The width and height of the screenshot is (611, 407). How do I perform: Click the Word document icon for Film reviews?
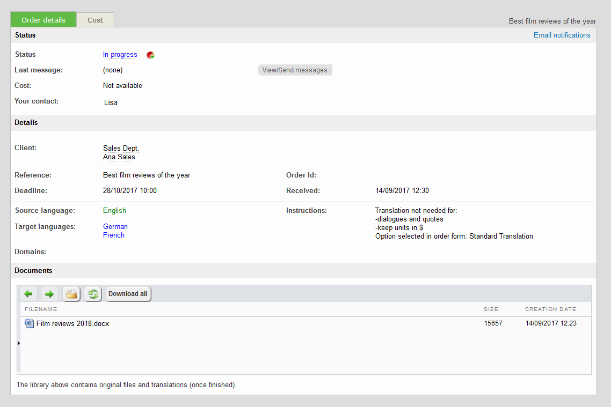click(x=30, y=323)
